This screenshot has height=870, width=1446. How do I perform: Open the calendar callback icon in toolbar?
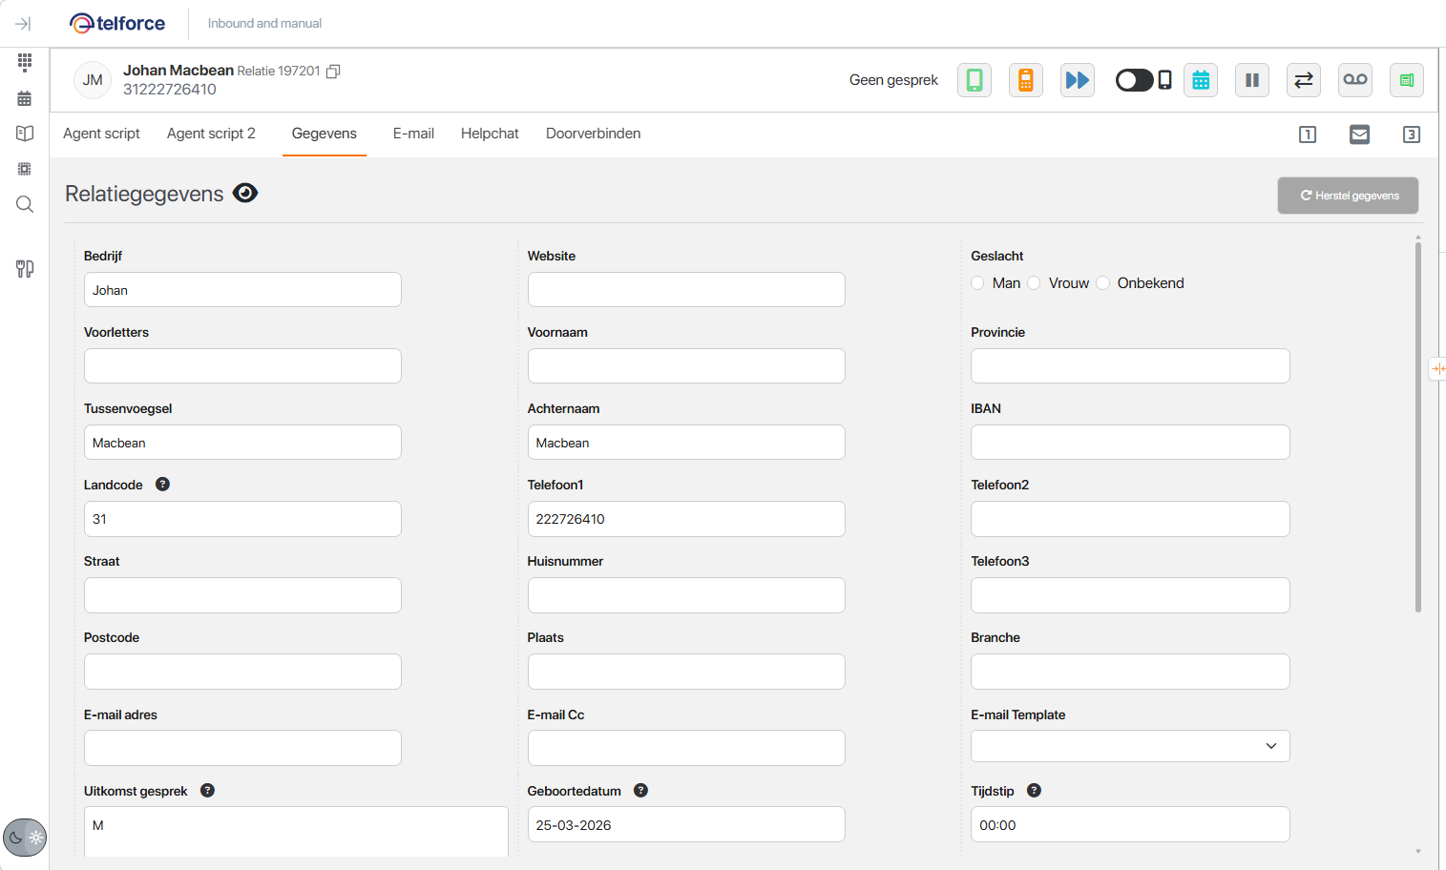pyautogui.click(x=1200, y=80)
